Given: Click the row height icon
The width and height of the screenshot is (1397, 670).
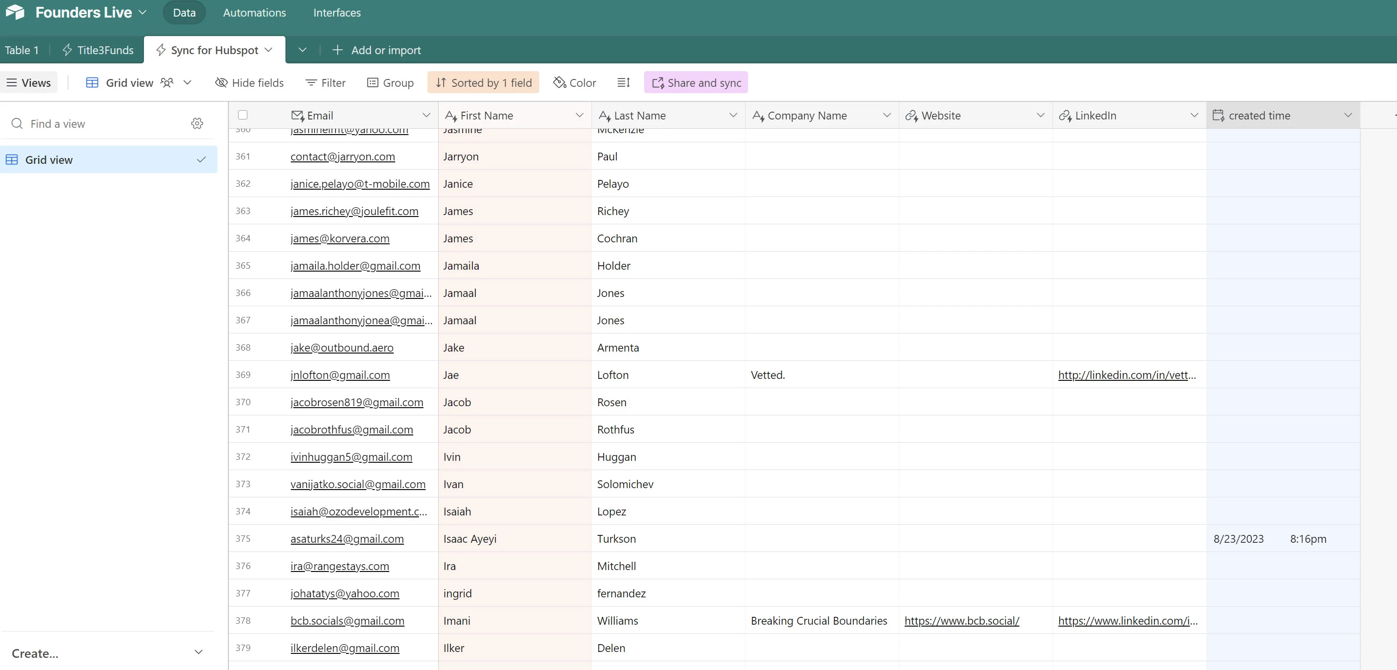Looking at the screenshot, I should [x=623, y=82].
